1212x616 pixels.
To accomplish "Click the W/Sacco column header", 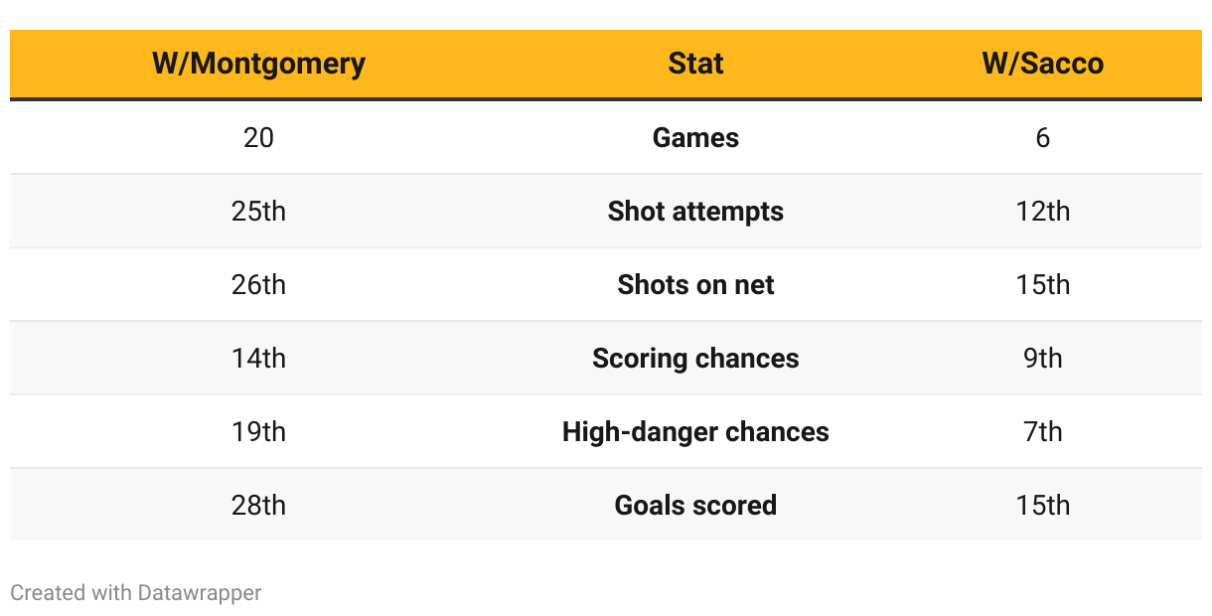I will click(x=1042, y=64).
